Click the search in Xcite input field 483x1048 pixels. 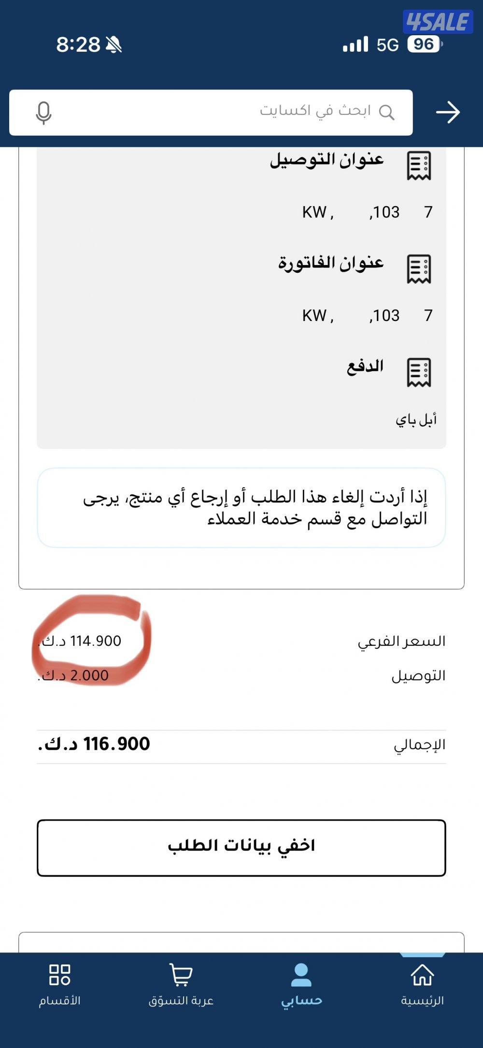pyautogui.click(x=217, y=112)
